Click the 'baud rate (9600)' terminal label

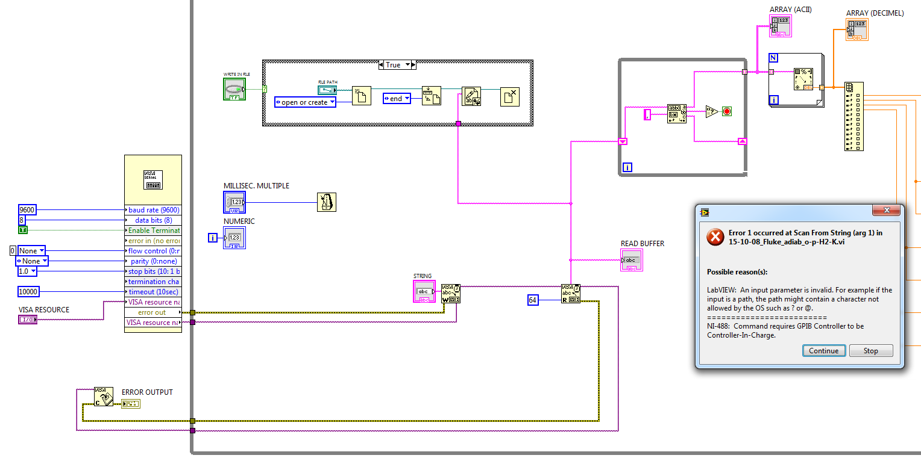(x=152, y=210)
